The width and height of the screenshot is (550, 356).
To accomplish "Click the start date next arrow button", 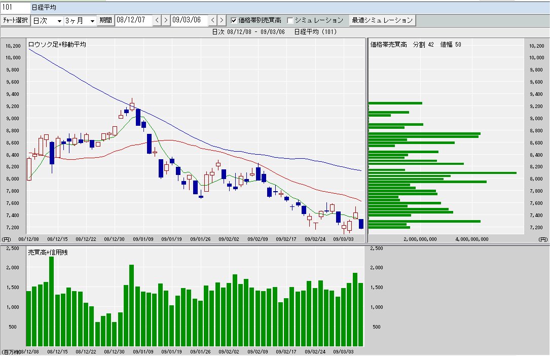I will click(165, 20).
